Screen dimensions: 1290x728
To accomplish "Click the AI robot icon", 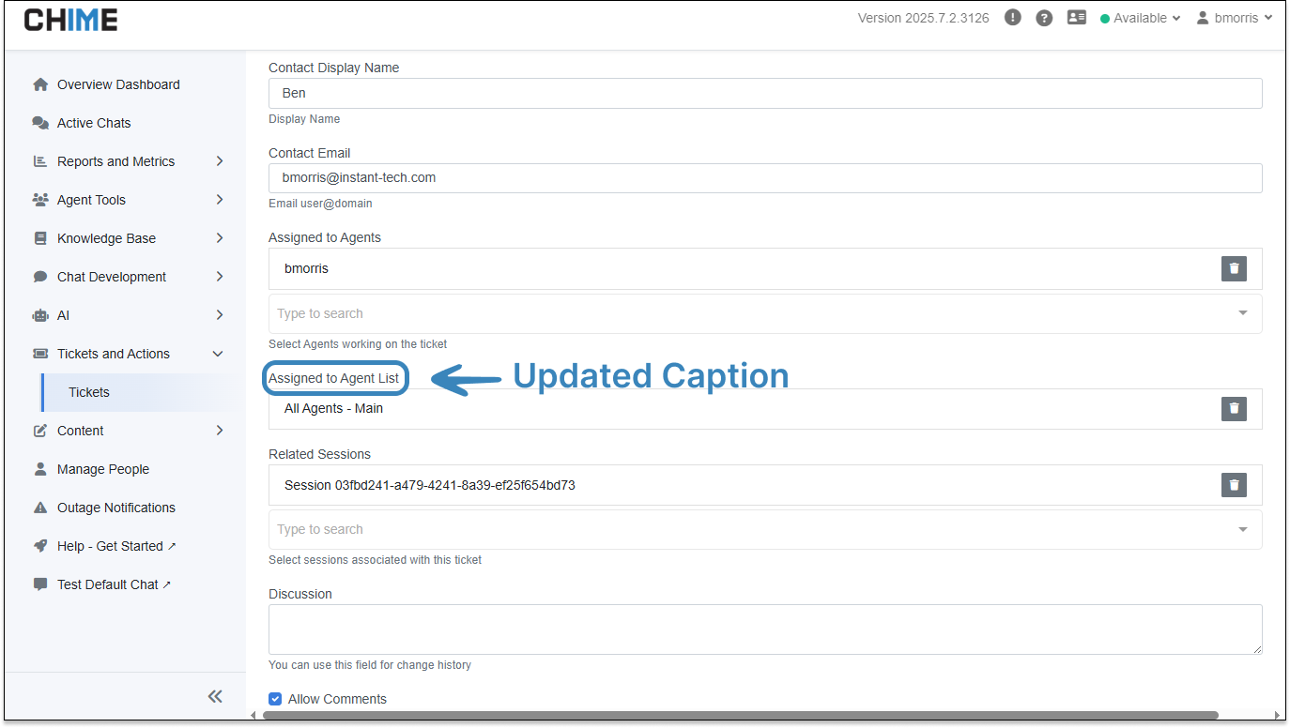I will (x=40, y=315).
